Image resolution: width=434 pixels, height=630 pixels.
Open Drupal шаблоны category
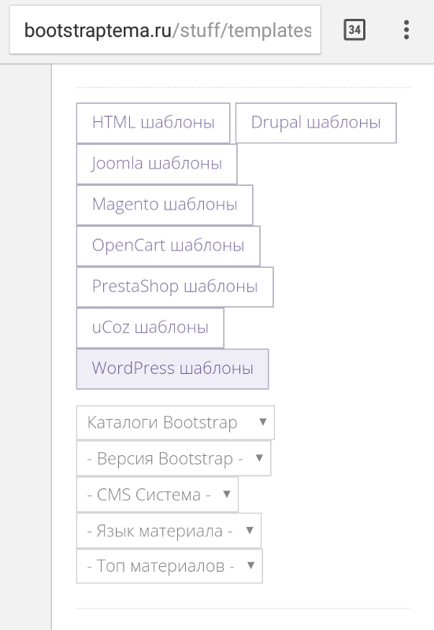[x=316, y=123]
